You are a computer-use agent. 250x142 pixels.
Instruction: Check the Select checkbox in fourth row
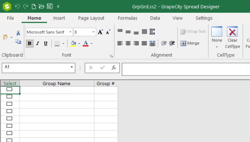(9, 111)
